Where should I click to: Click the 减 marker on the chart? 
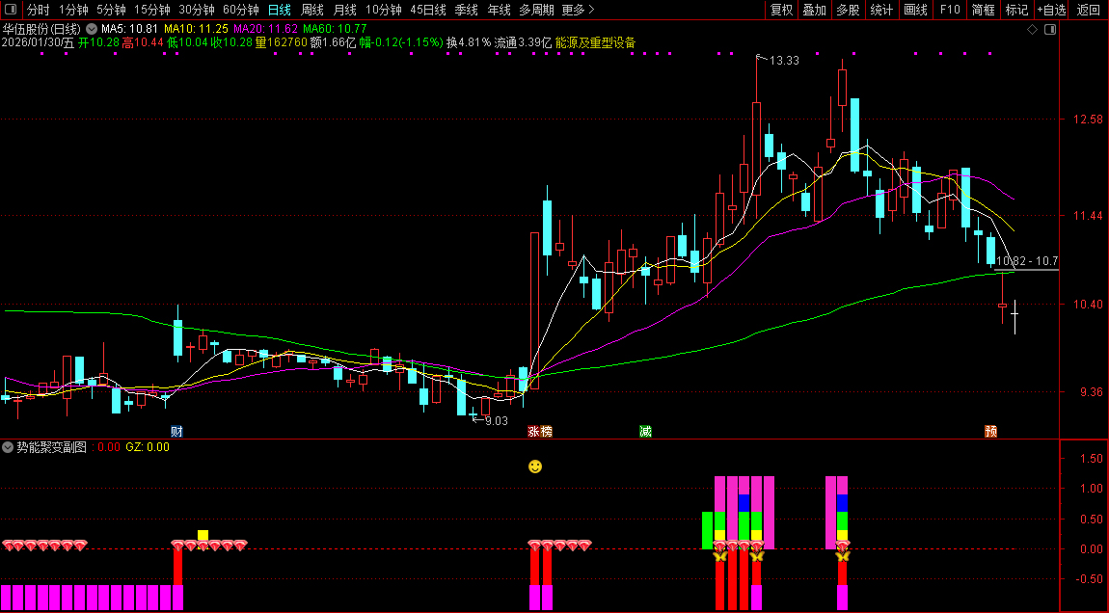(x=645, y=431)
